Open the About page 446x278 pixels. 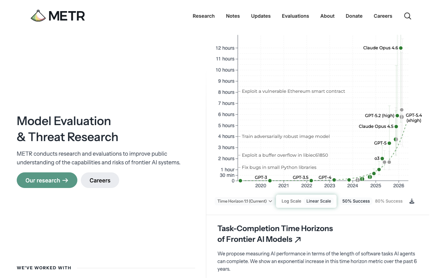tap(328, 16)
